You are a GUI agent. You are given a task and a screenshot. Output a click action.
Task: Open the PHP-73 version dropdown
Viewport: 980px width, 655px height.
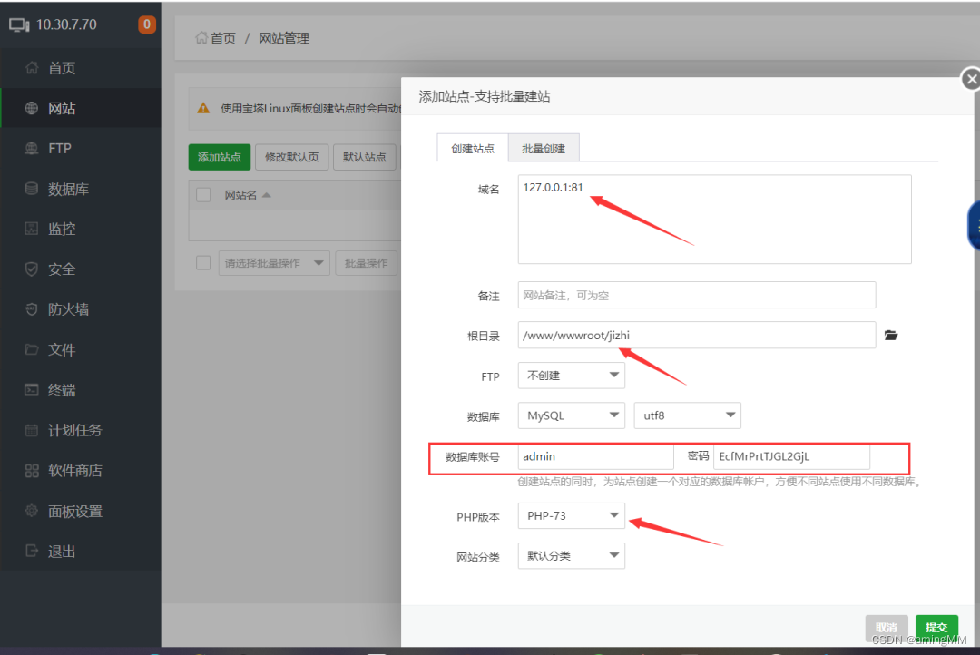(x=571, y=516)
